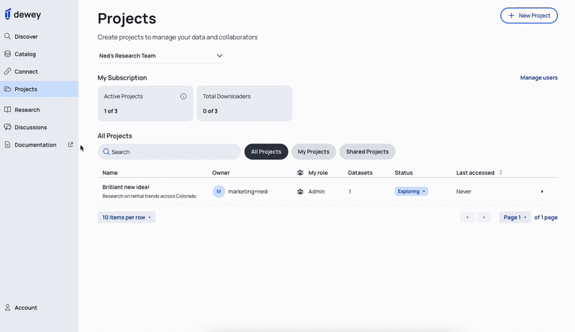
Task: Open Discussions chat bubble icon
Action: coord(7,127)
